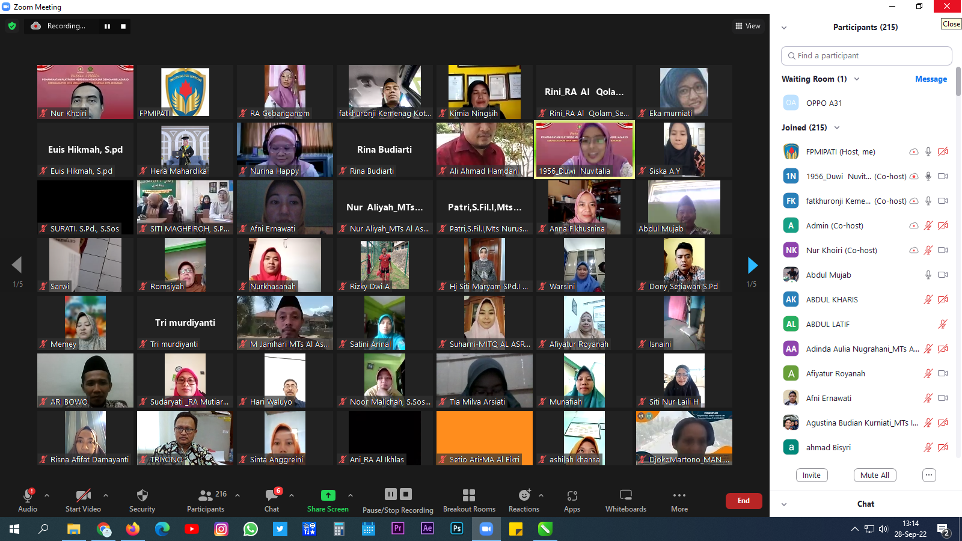962x541 pixels.
Task: Open the Security shield icon
Action: 142,496
